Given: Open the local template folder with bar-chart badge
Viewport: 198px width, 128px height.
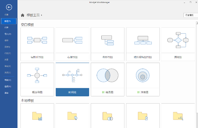Looking at the screenshot, I should click(x=37, y=116).
